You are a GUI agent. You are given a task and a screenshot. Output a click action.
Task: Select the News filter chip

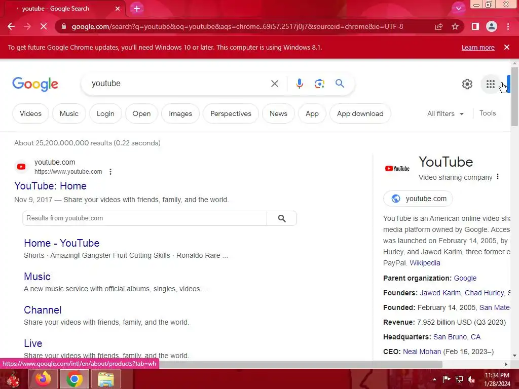[278, 113]
